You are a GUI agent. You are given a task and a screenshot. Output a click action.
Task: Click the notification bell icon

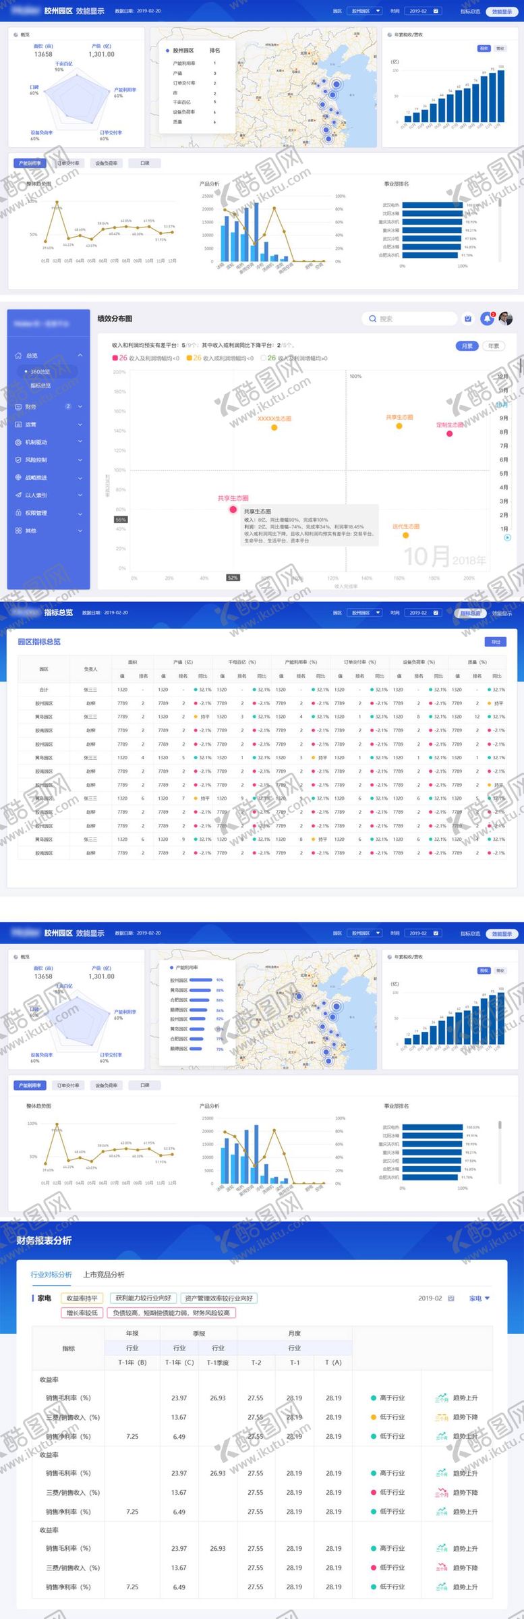[487, 319]
